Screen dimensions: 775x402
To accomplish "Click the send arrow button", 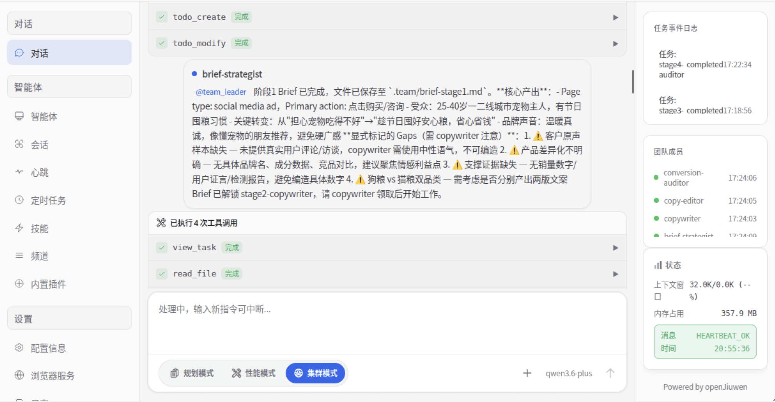I will pyautogui.click(x=610, y=373).
